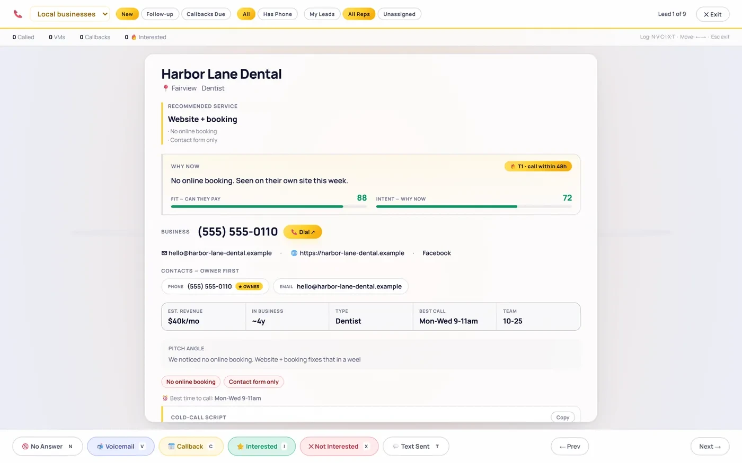Viewport: 742px width, 463px height.
Task: Open the Local businesses dropdown
Action: coord(69,14)
